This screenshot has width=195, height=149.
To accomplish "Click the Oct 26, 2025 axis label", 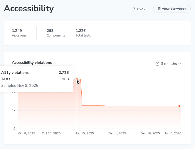I will tap(51, 133).
